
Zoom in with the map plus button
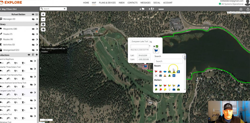pos(43,14)
